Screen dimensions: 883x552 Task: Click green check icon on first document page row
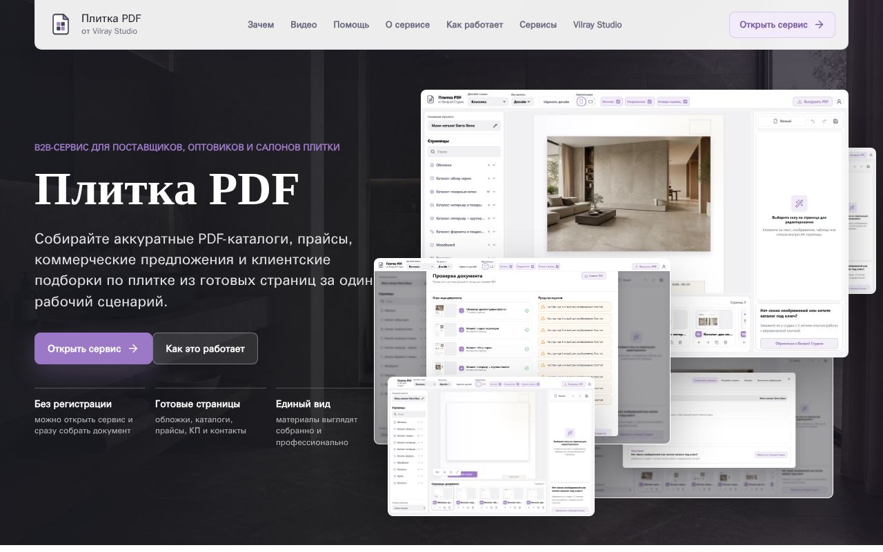click(527, 310)
